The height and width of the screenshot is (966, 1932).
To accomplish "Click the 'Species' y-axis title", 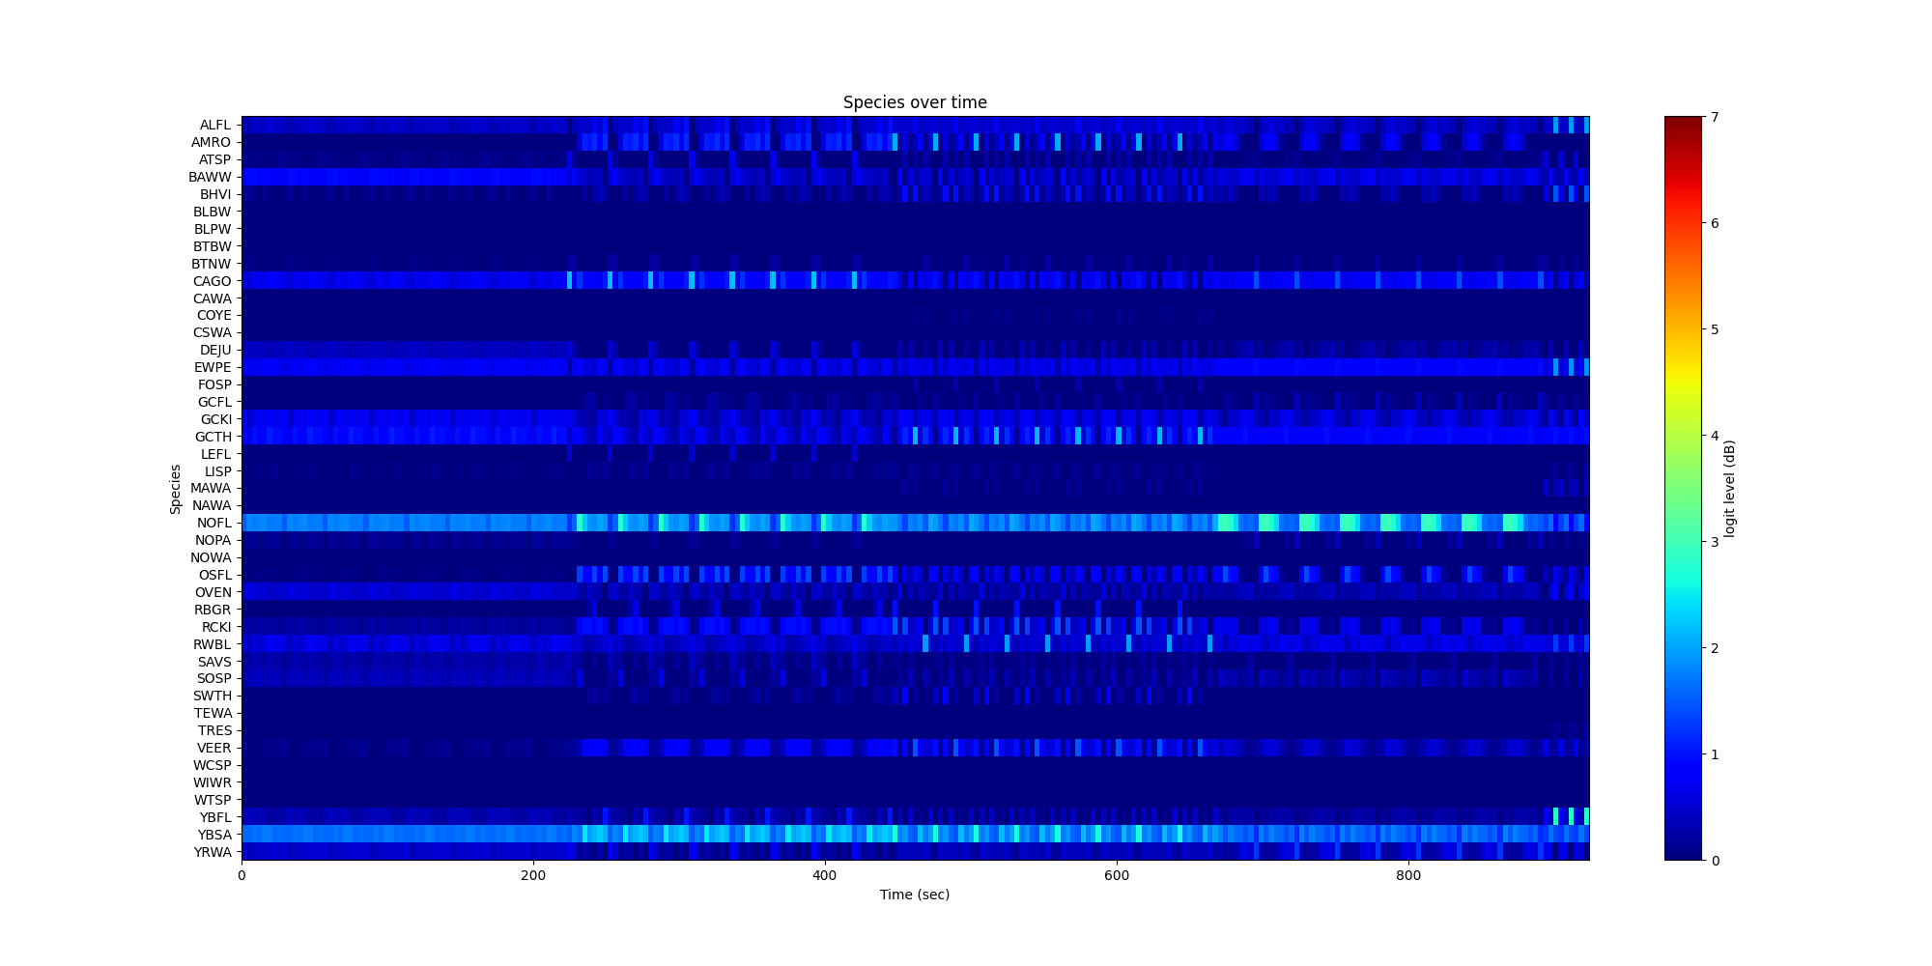I will click(176, 489).
